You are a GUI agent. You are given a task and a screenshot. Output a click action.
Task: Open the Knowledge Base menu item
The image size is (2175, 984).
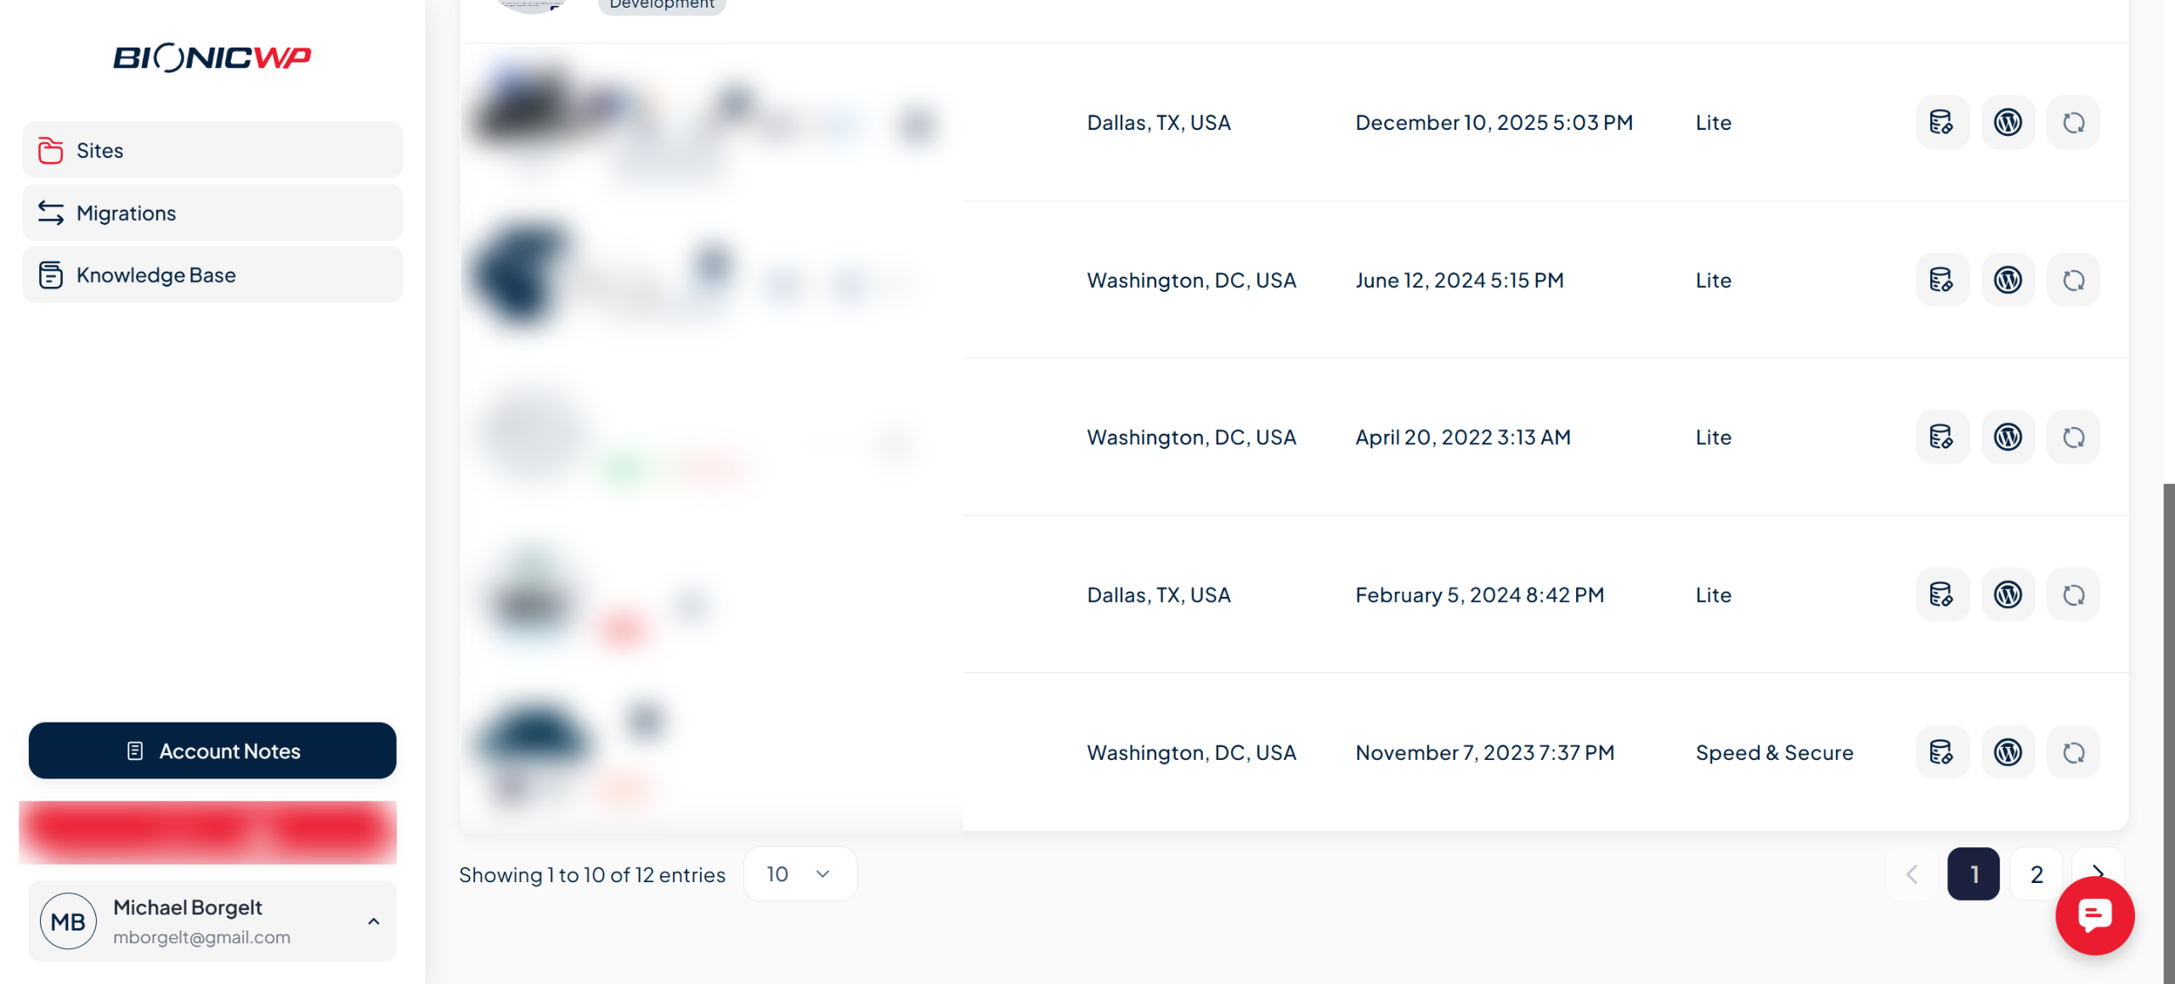212,275
